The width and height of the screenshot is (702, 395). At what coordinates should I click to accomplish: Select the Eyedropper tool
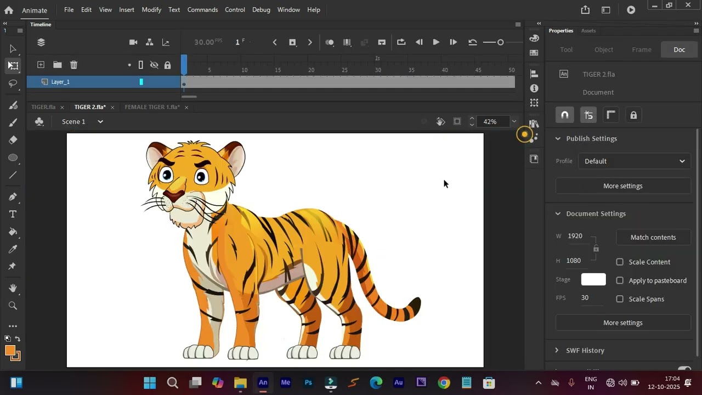tap(13, 249)
